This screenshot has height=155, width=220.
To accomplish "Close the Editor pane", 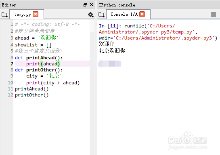I will (x=92, y=5).
